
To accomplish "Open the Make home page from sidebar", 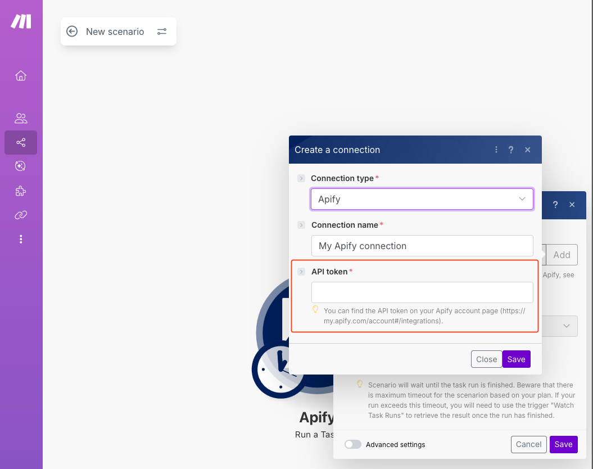I will pos(21,75).
